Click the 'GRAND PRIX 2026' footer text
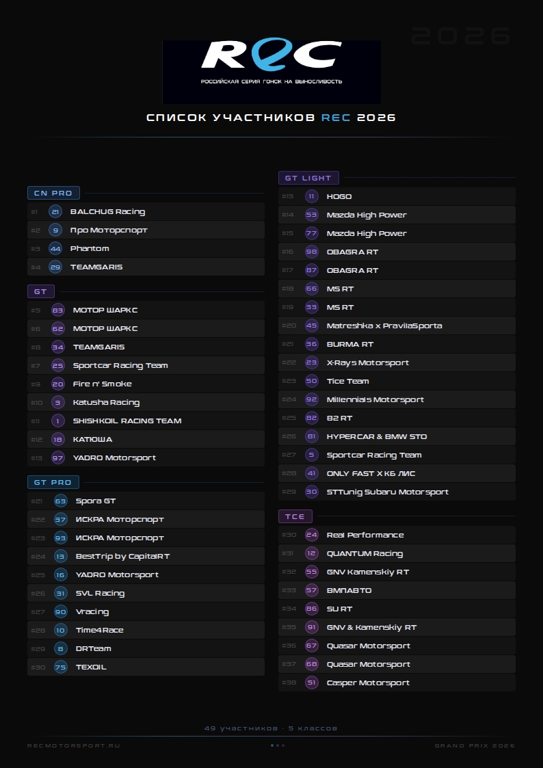The image size is (543, 768). point(475,745)
